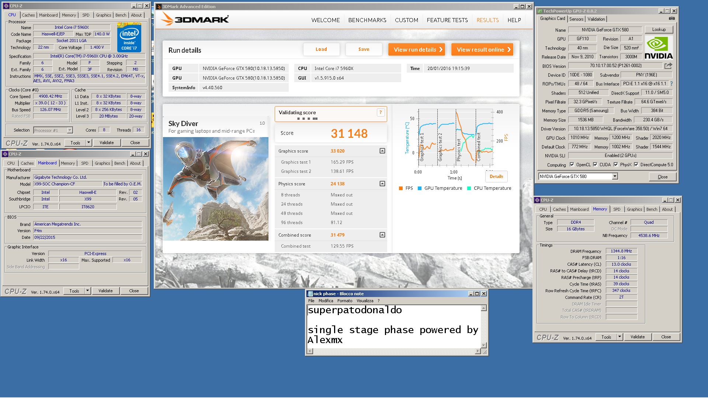Open Tools dropdown arrow in CPU-Z Mainboard window

[87, 291]
